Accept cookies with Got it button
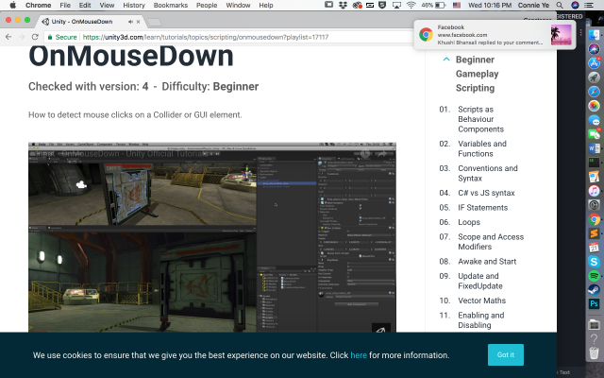This screenshot has width=604, height=378. tap(506, 354)
